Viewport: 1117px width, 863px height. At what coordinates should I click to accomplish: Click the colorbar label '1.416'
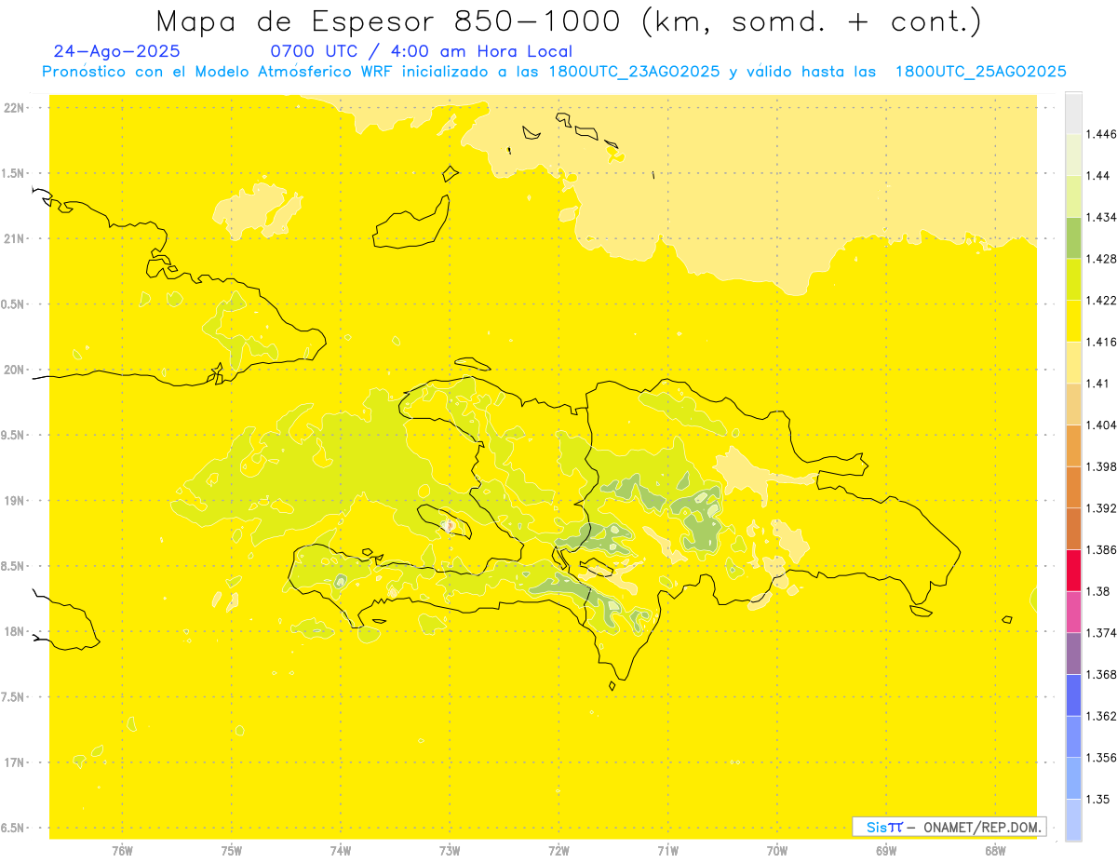[1101, 342]
